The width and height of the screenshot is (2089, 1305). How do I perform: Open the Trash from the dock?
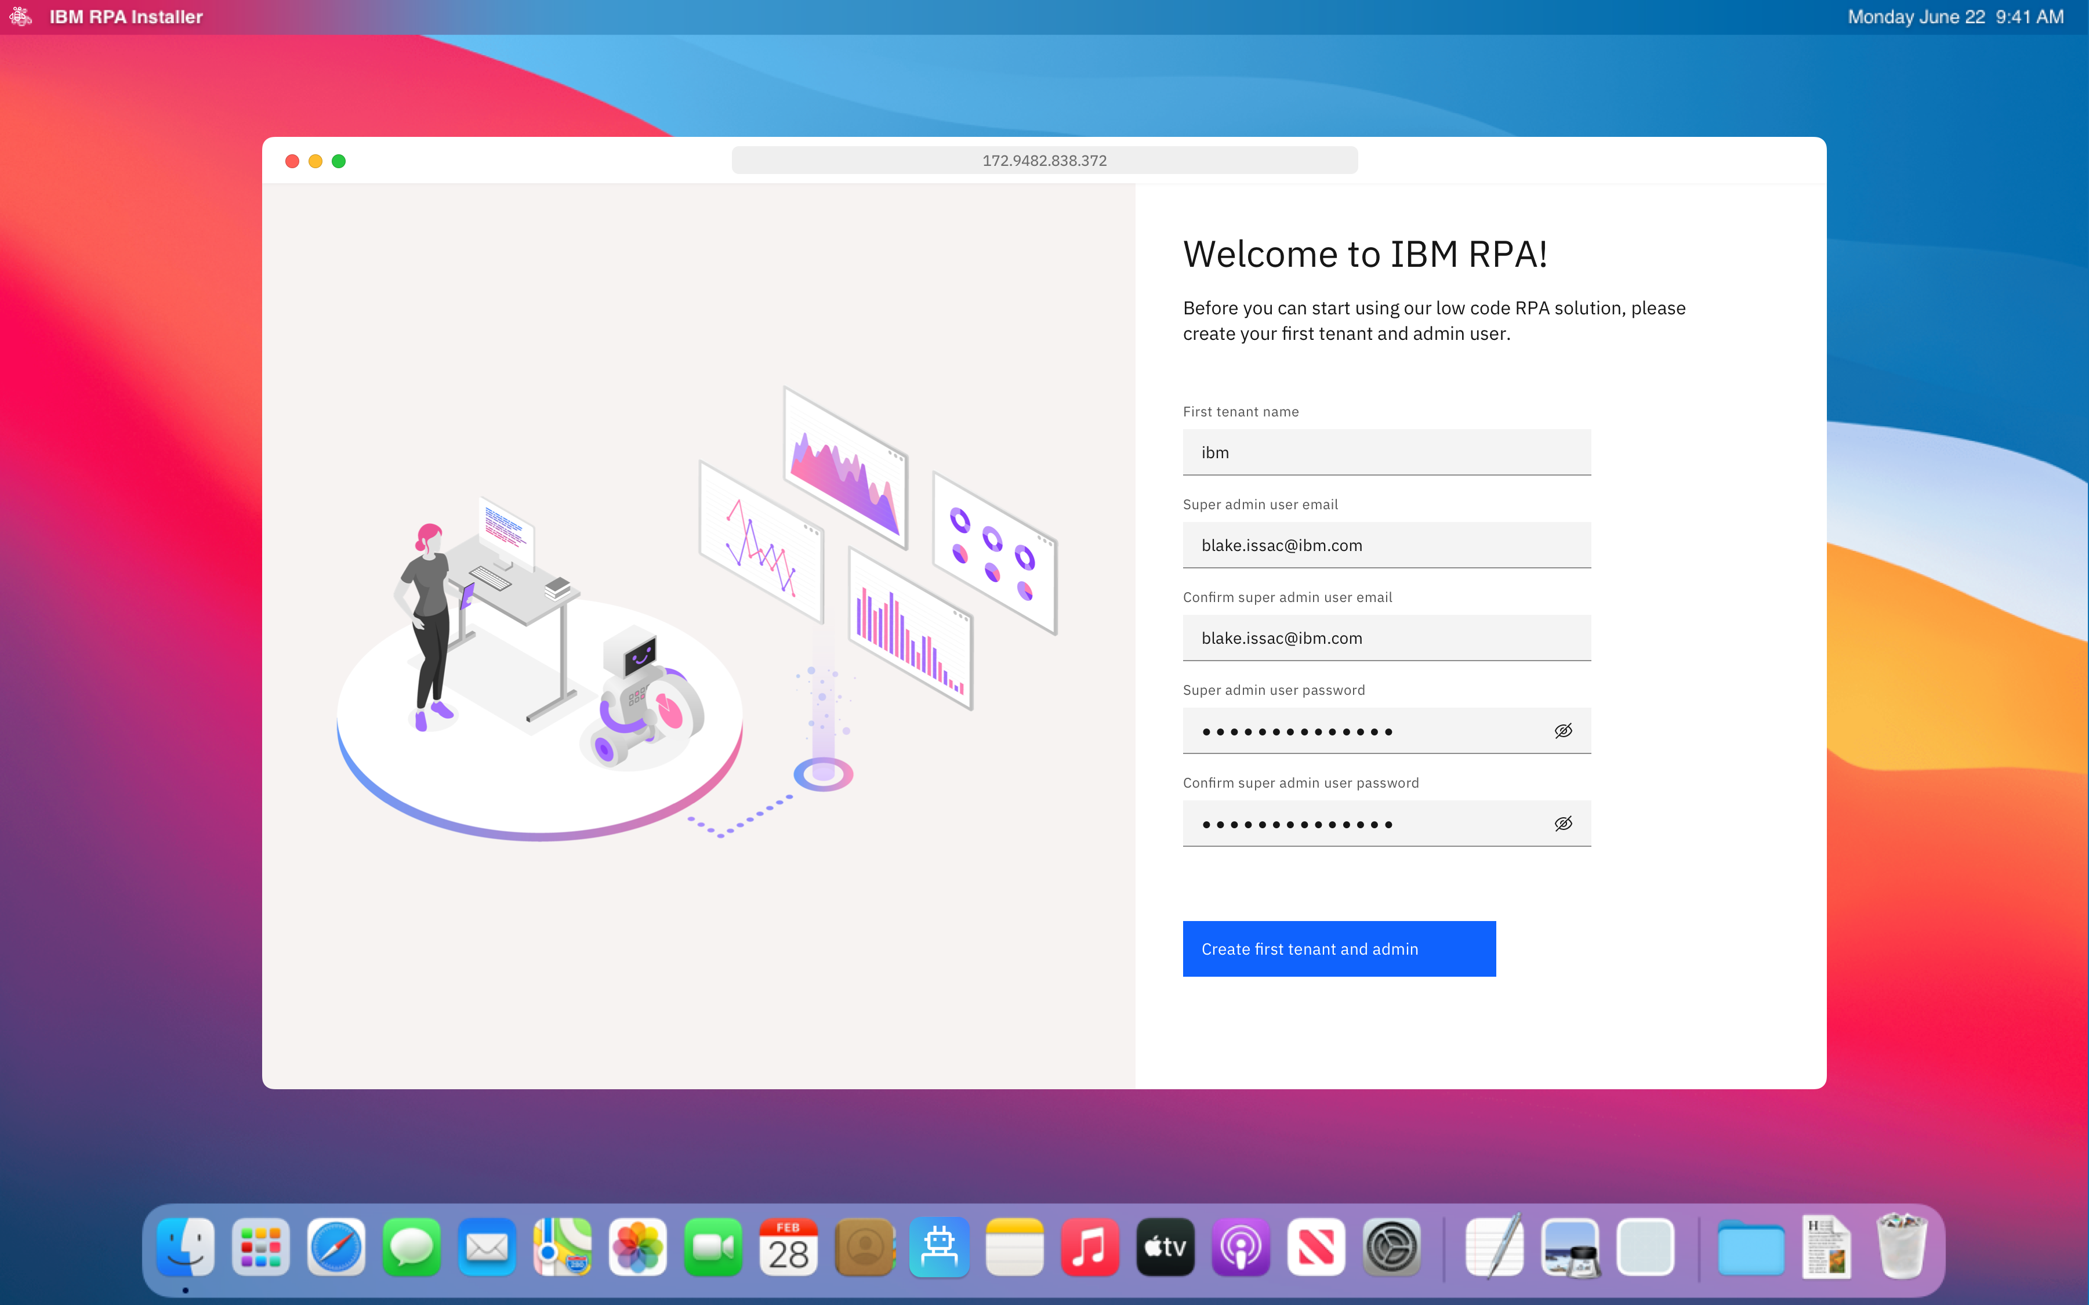1901,1246
